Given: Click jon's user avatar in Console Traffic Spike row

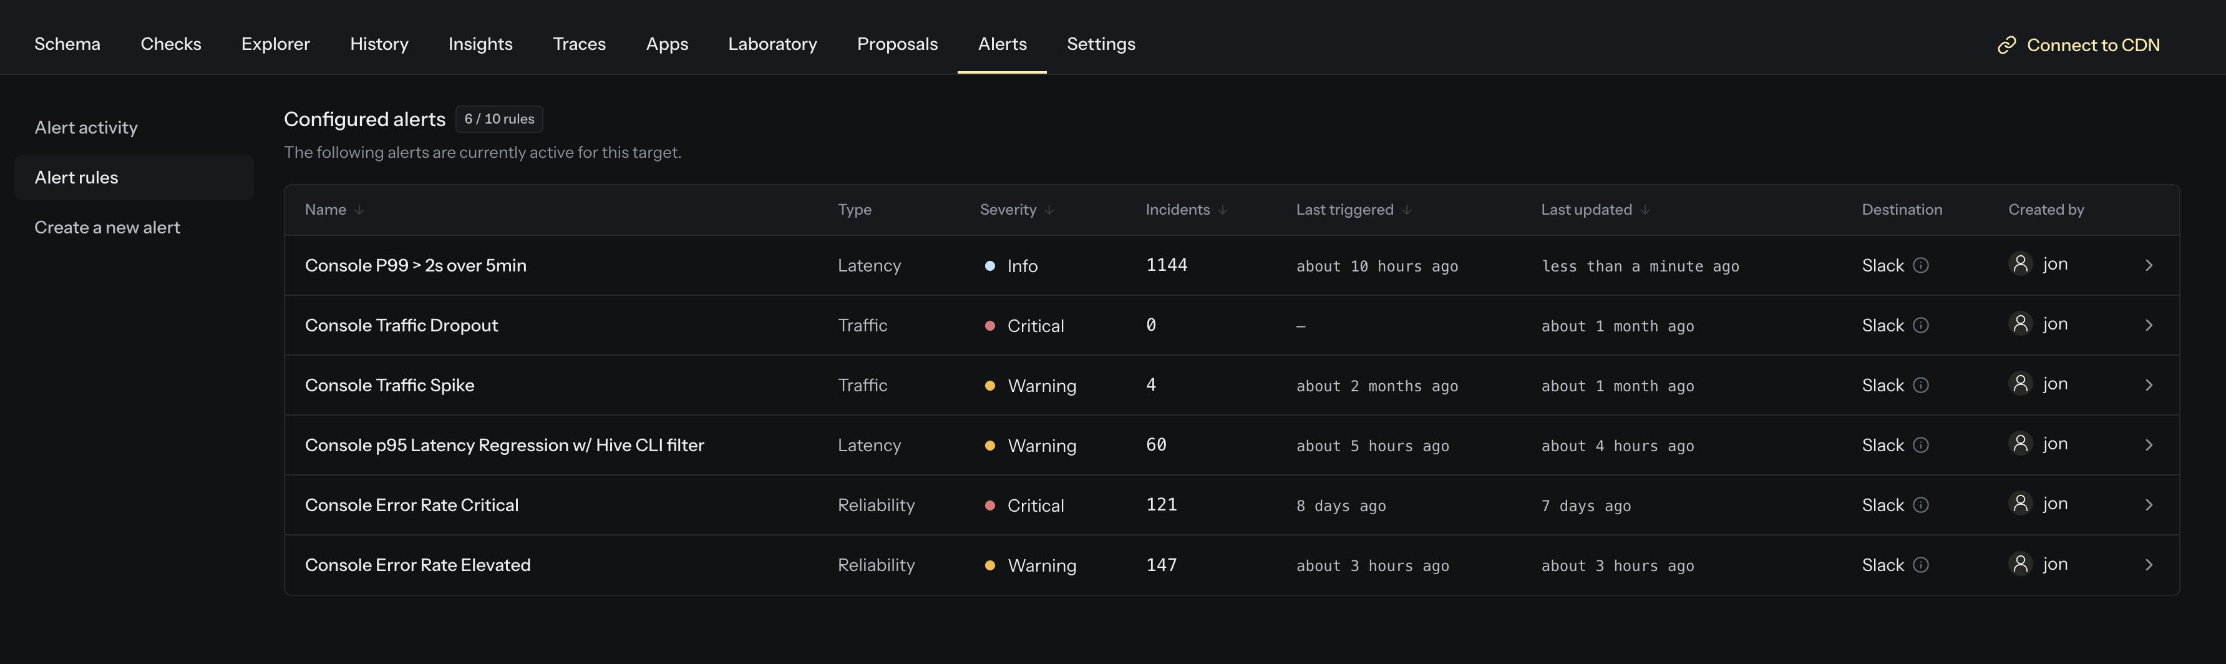Looking at the screenshot, I should point(2020,383).
